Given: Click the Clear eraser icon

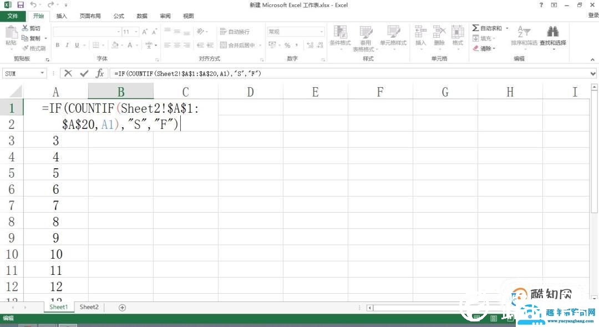Looking at the screenshot, I should [x=476, y=48].
